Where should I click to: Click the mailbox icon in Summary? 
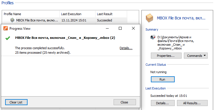(x=153, y=37)
